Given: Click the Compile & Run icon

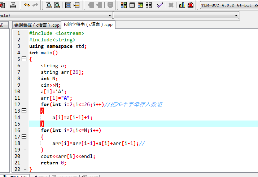Looking at the screenshot, I should [x=140, y=5].
